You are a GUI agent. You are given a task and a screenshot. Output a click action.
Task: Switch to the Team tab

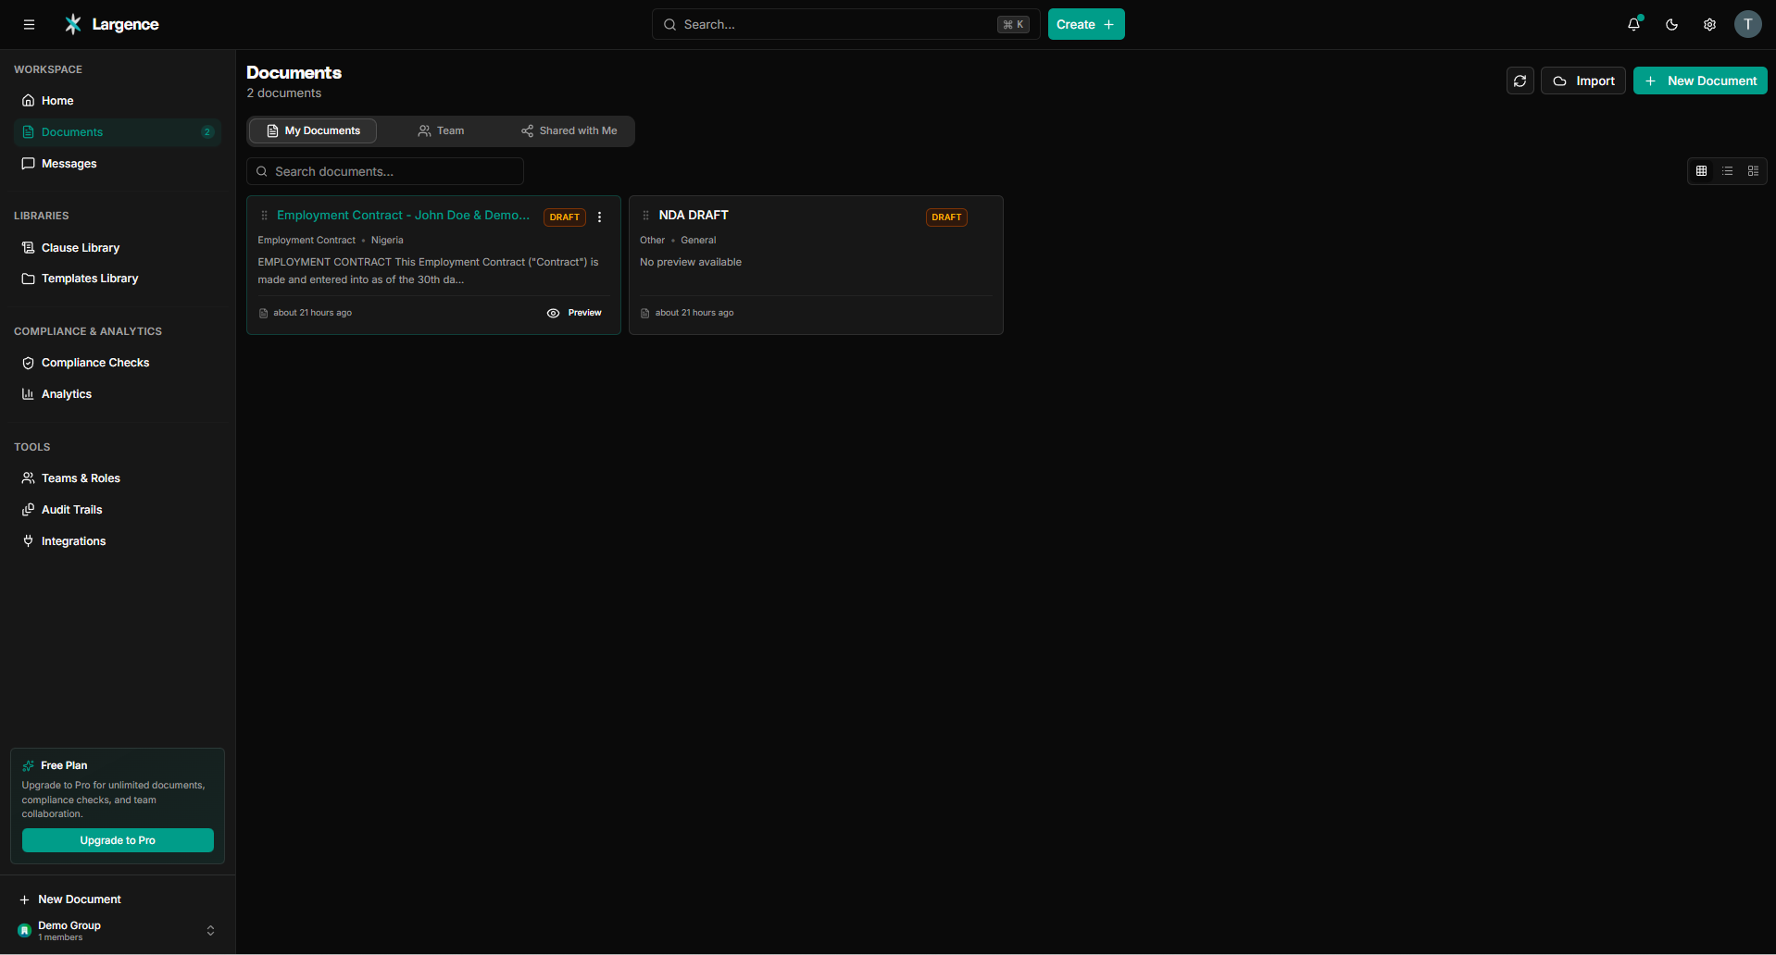pos(441,130)
